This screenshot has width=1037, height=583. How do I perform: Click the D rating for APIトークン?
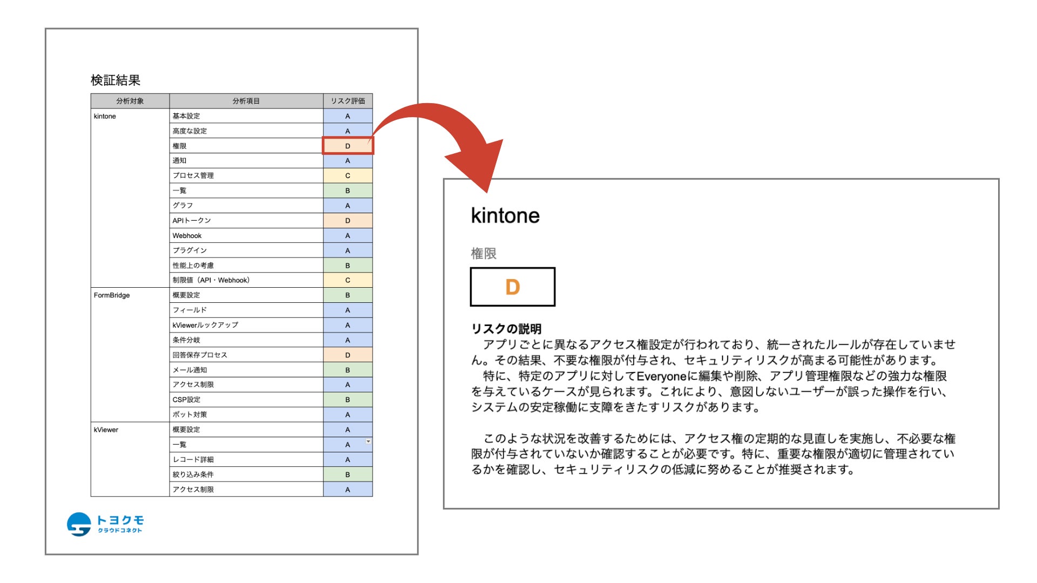[347, 220]
